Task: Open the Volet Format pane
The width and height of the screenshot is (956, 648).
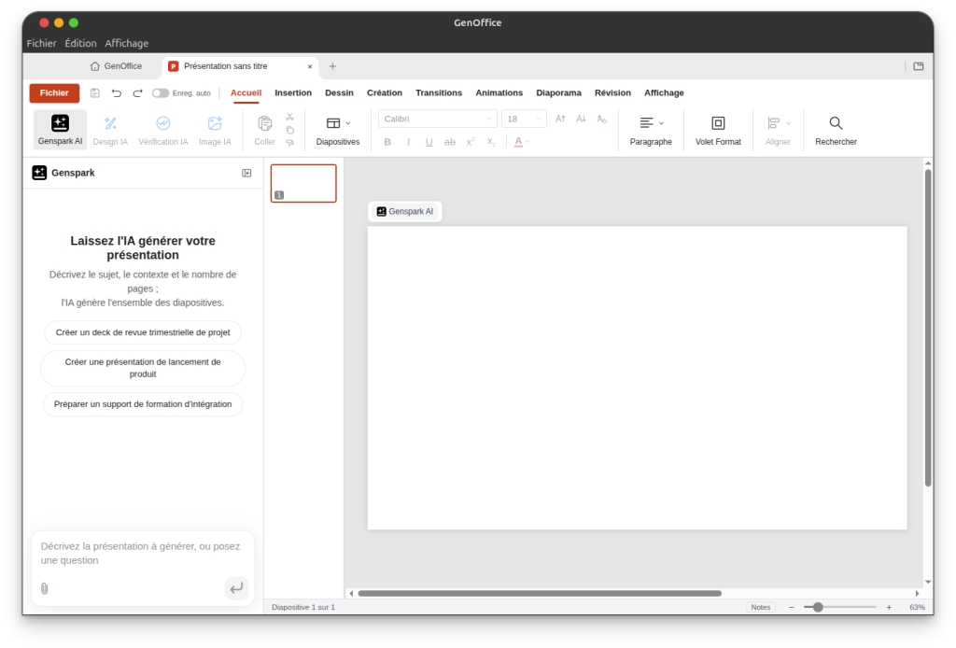Action: (718, 130)
